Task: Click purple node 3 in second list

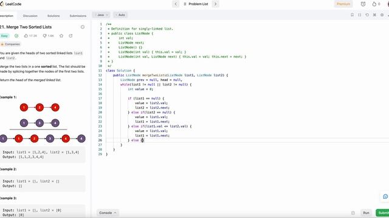Action: (x=40, y=123)
